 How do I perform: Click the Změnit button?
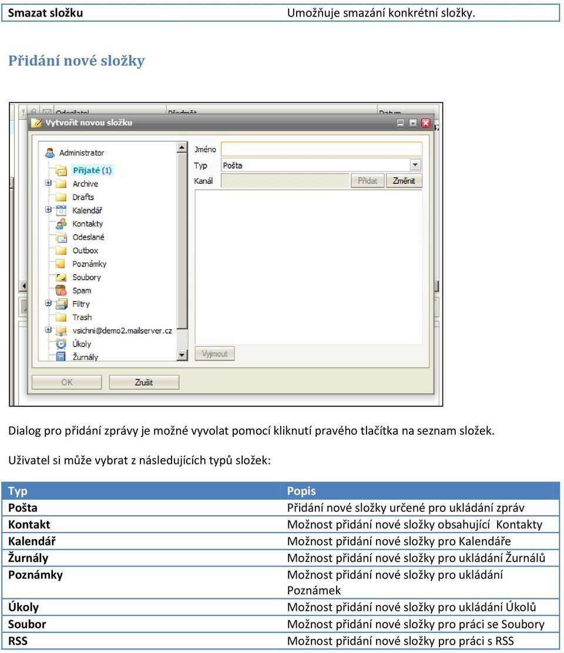[404, 181]
